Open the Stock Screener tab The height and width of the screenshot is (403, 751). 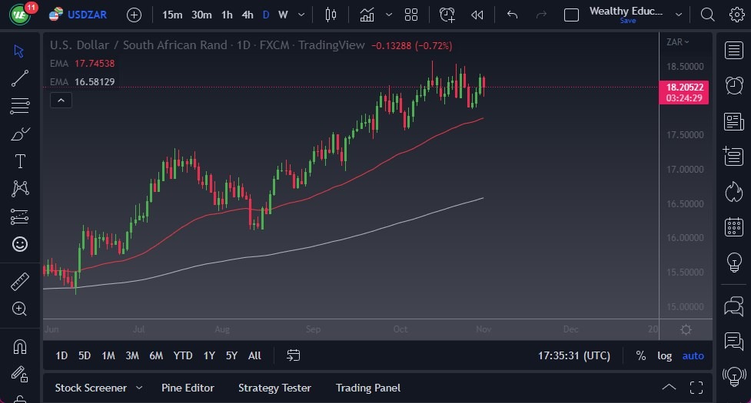click(91, 388)
